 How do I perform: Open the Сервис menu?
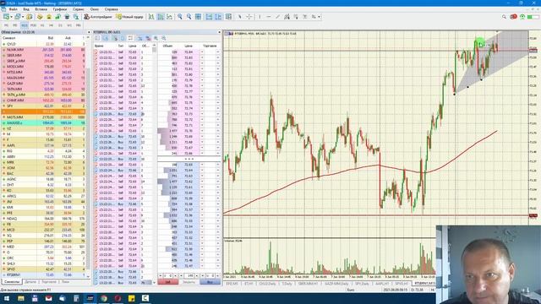79,9
